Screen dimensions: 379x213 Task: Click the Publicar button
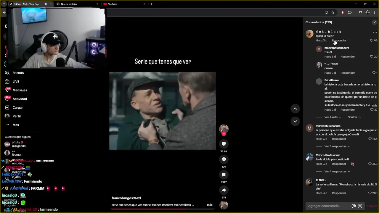point(372,206)
